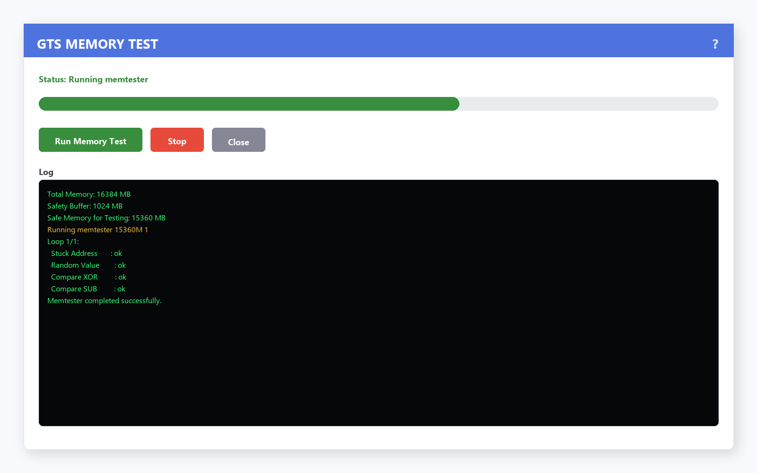Viewport: 757px width, 473px height.
Task: Click the 'Loop 1/1:' log line
Action: coord(63,242)
